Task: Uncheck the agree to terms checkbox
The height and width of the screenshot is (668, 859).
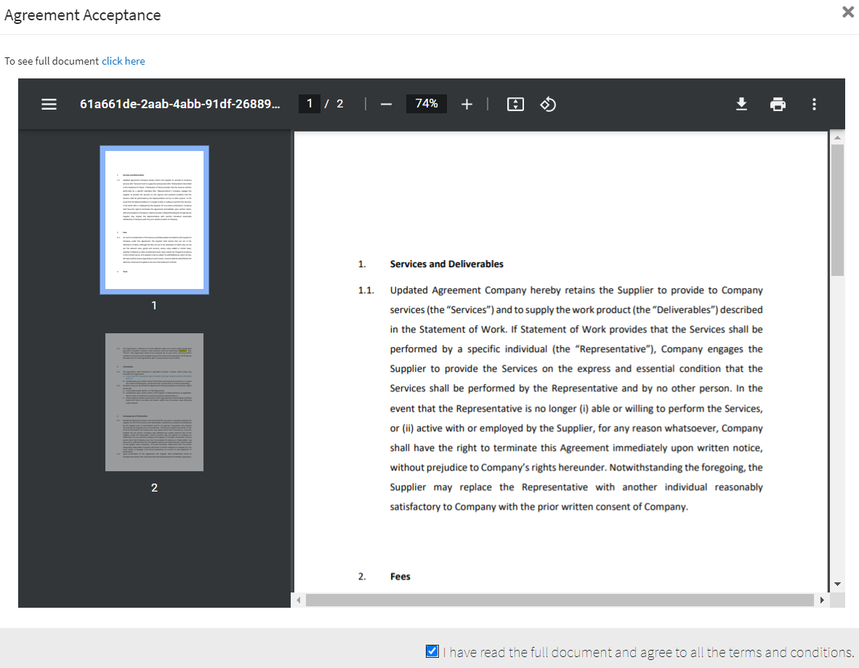Action: click(432, 651)
